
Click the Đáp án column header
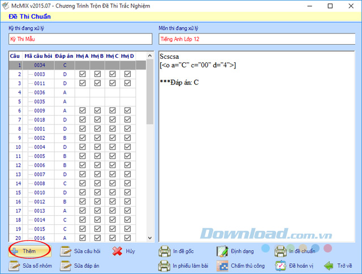click(x=64, y=56)
